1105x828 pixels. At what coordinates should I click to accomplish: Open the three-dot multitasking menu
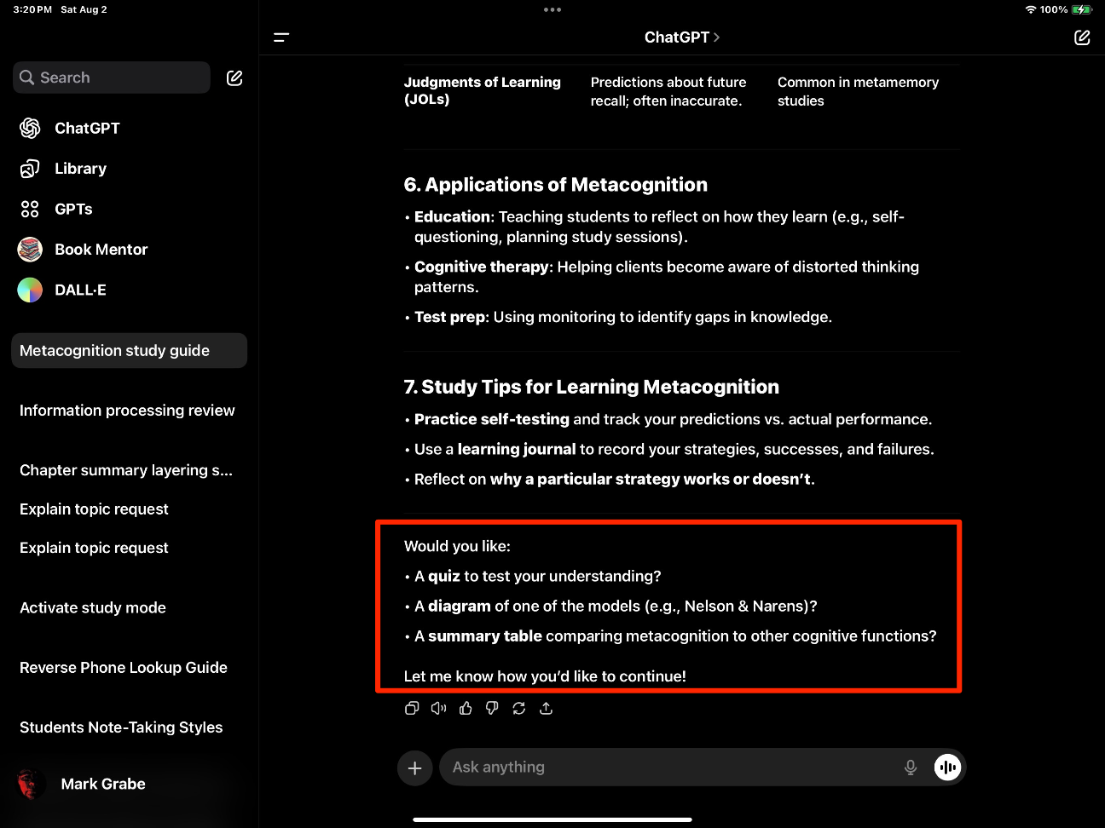coord(552,10)
